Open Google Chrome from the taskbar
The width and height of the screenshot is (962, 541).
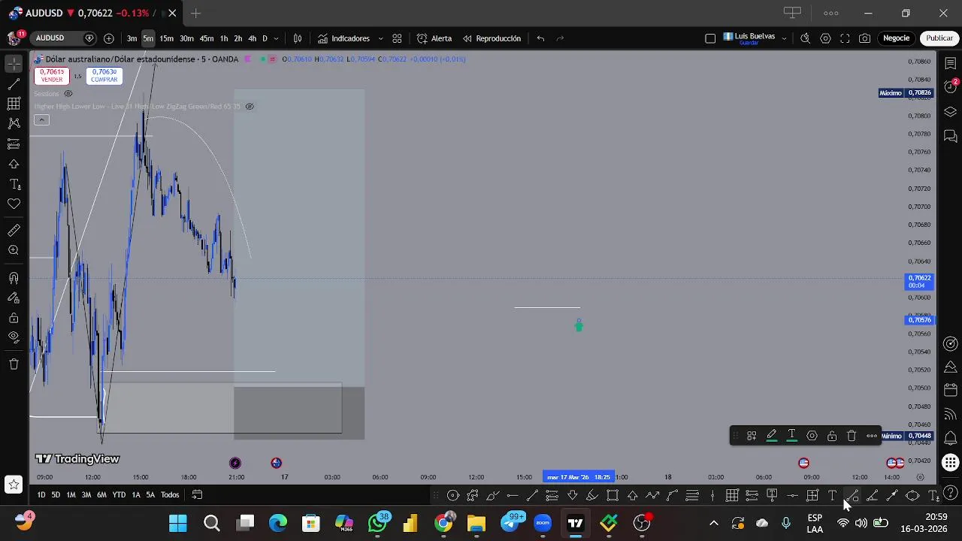[443, 523]
